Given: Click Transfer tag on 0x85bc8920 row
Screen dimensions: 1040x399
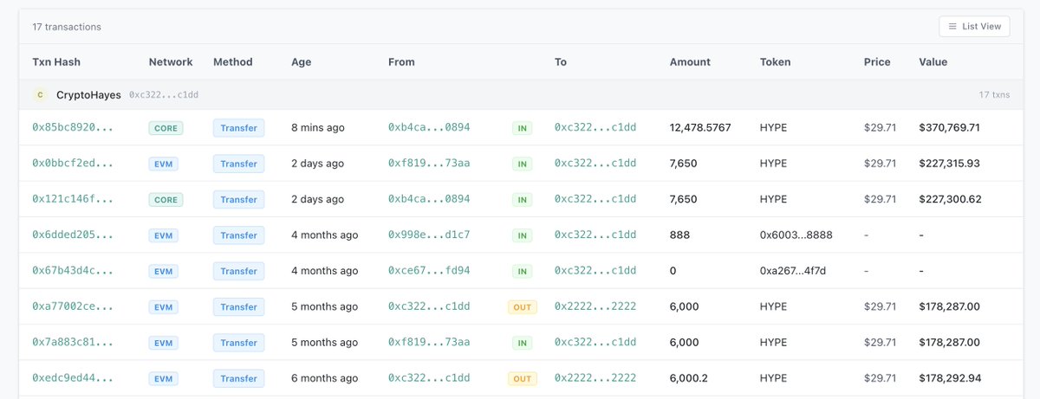Looking at the screenshot, I should [238, 128].
